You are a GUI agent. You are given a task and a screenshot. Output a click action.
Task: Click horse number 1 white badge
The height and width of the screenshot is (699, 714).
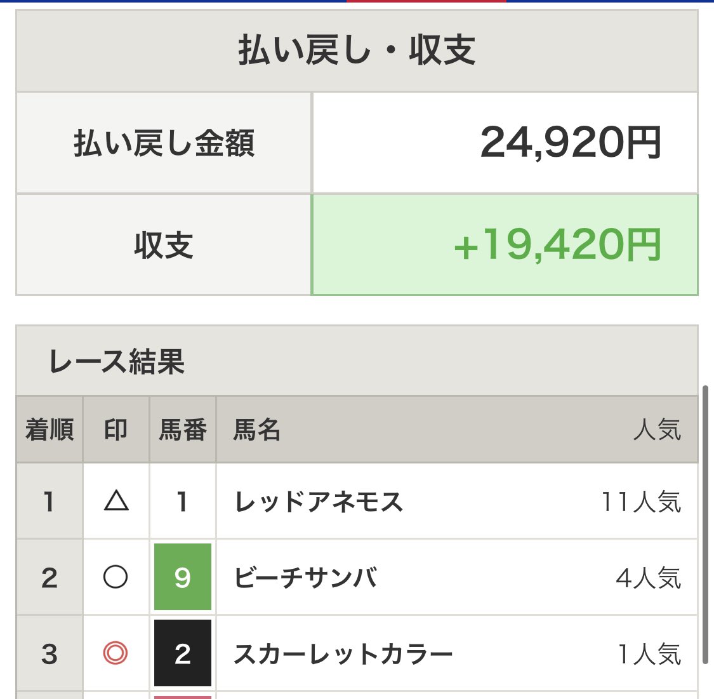(183, 501)
